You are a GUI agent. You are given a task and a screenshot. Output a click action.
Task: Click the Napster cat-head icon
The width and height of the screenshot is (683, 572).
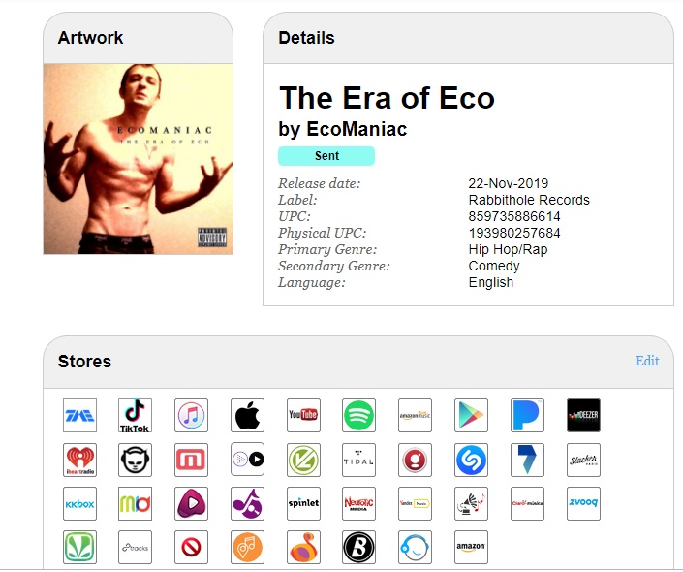pos(136,460)
